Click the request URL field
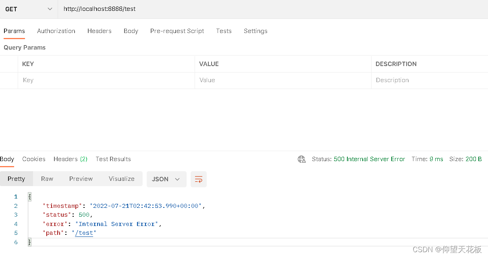The height and width of the screenshot is (257, 488). click(x=242, y=9)
